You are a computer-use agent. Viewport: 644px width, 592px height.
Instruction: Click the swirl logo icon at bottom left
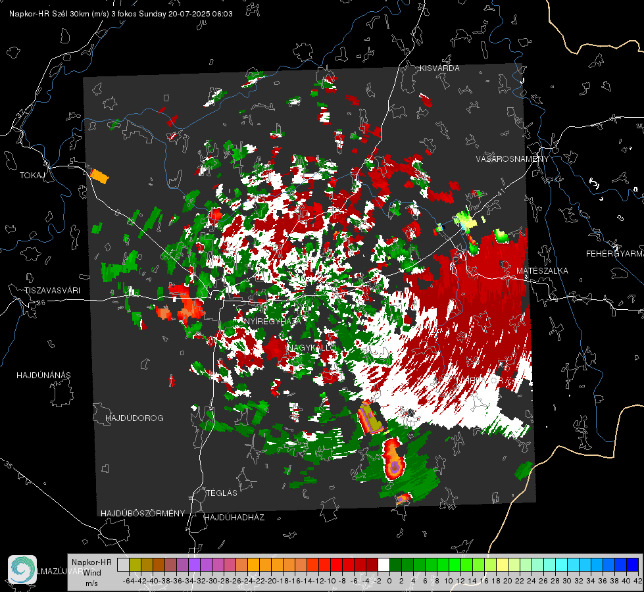coord(22,570)
